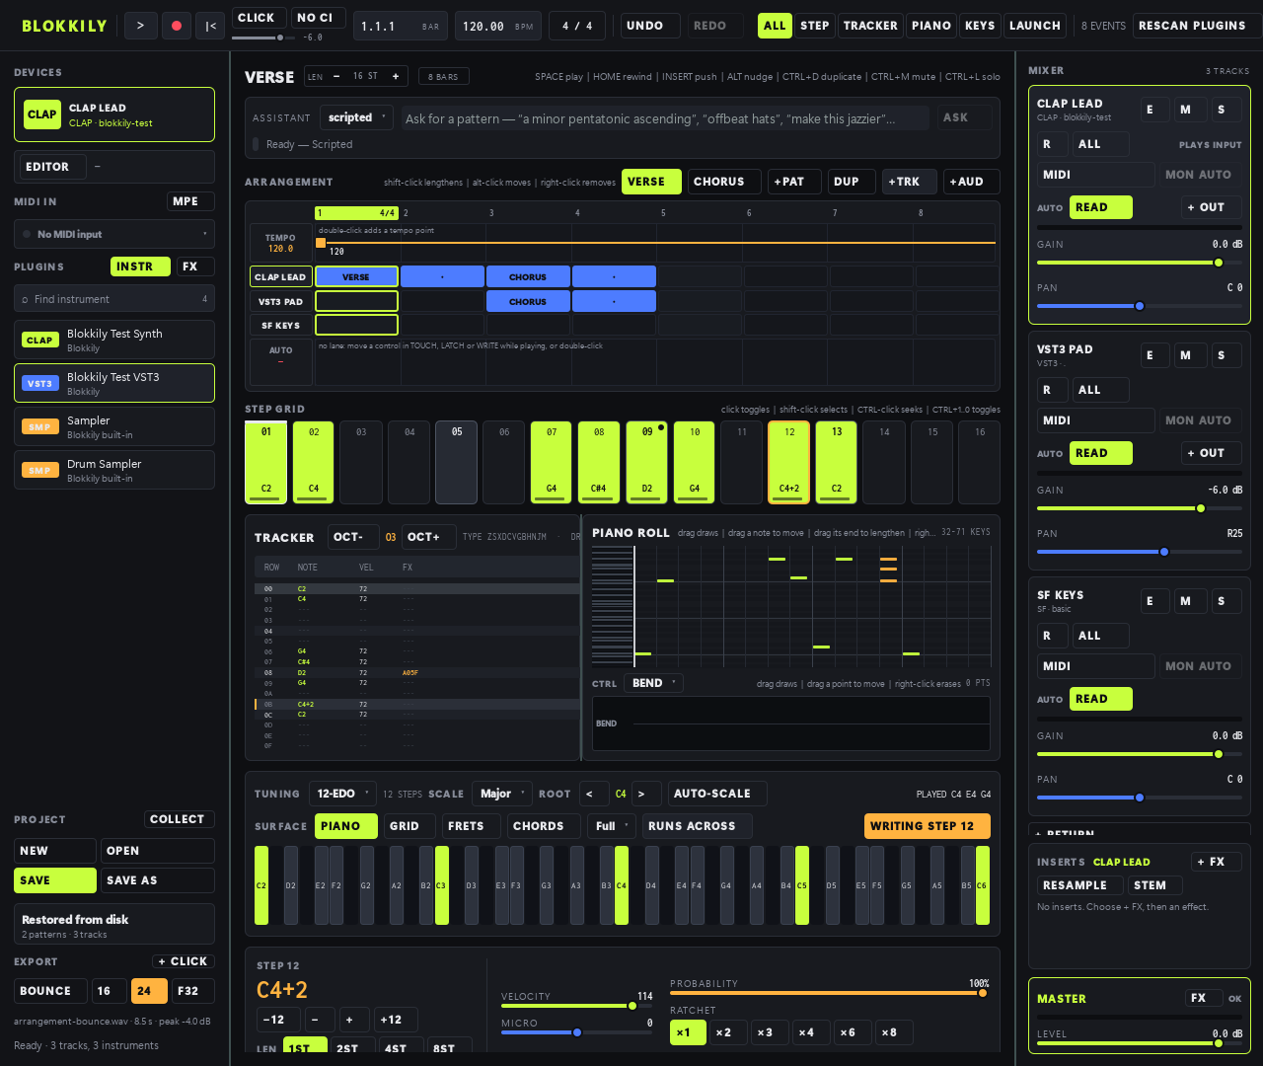Rewind to start with the transport rewind button
This screenshot has height=1066, width=1263.
click(210, 26)
